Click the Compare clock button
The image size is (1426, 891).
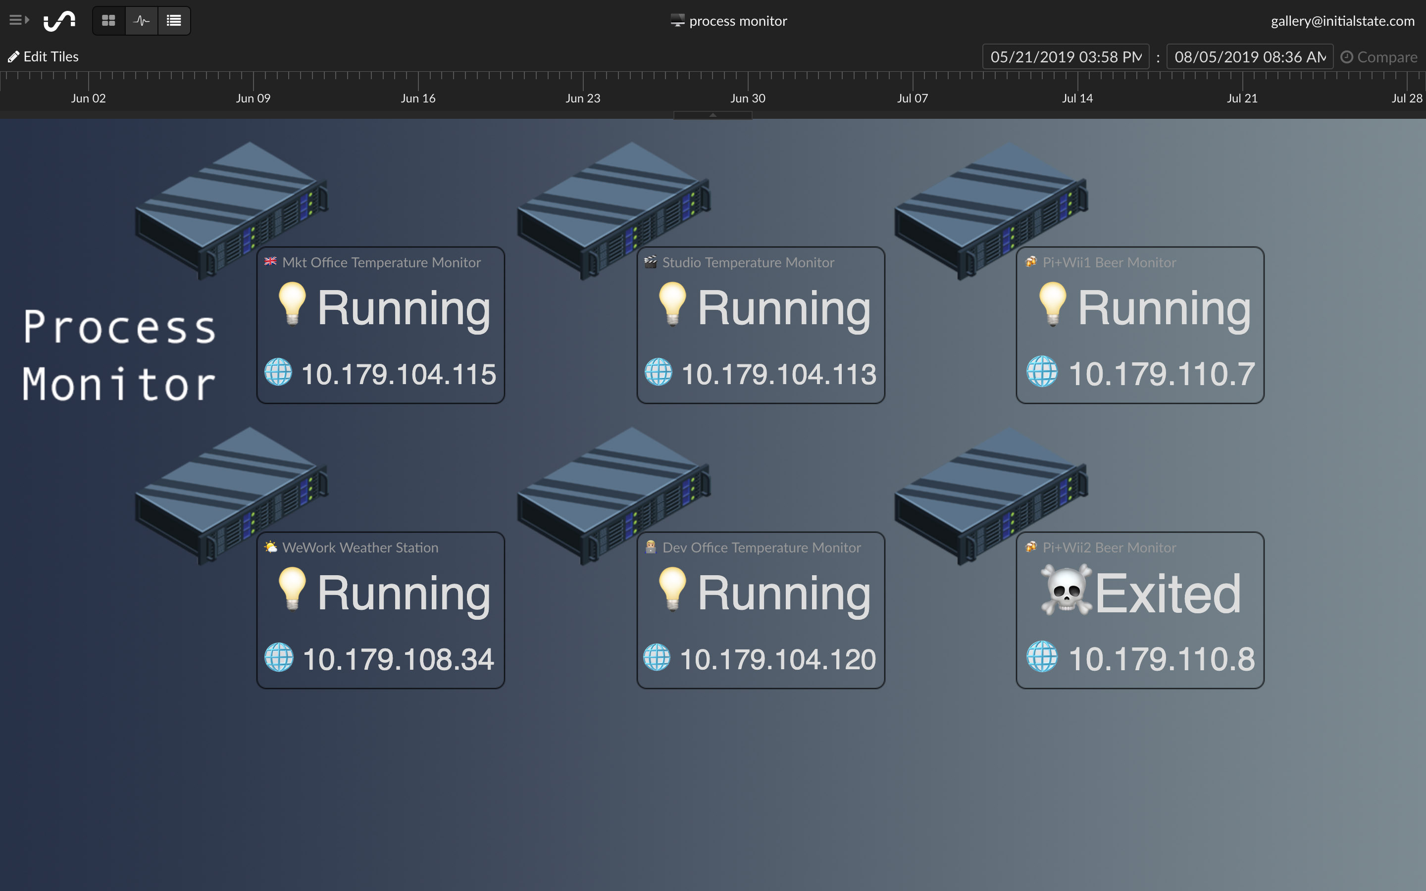coord(1378,57)
